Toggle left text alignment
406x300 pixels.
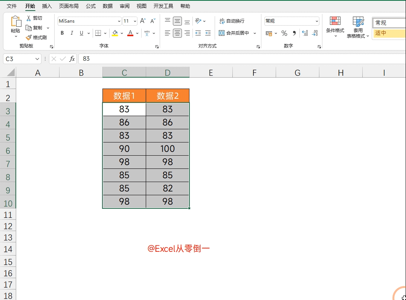(x=168, y=33)
